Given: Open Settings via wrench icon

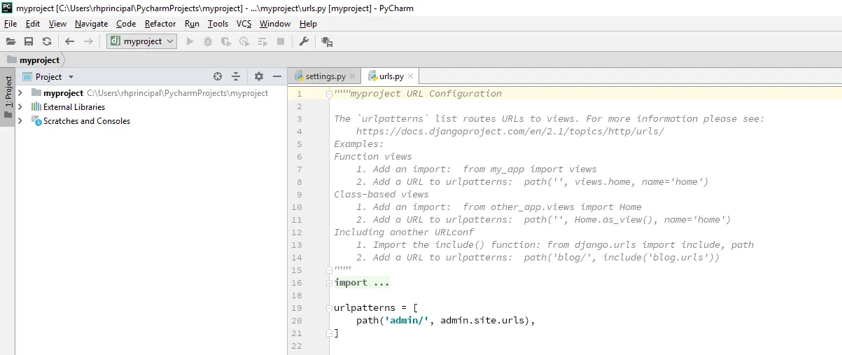Looking at the screenshot, I should click(304, 41).
